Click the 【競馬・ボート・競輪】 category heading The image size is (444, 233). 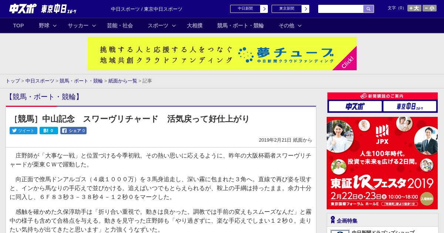coord(44,97)
